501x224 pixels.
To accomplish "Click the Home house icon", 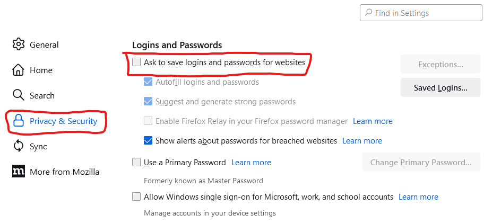I will coord(18,70).
